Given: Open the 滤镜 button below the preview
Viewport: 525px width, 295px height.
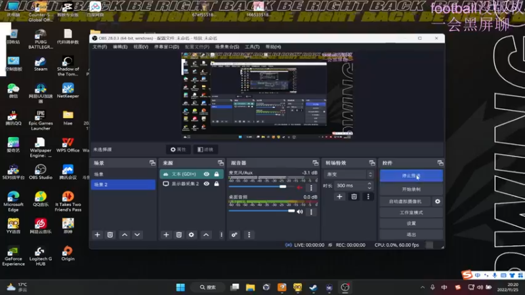Looking at the screenshot, I should click(x=205, y=149).
